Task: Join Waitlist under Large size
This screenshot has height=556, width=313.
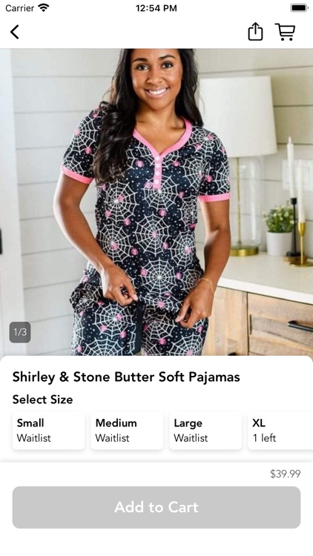Action: point(191,438)
